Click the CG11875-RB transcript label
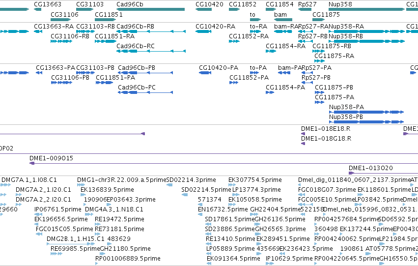The width and height of the screenshot is (418, 266). pos(332,46)
